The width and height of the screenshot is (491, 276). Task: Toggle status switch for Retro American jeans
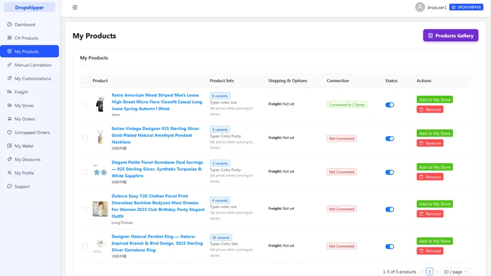[390, 105]
